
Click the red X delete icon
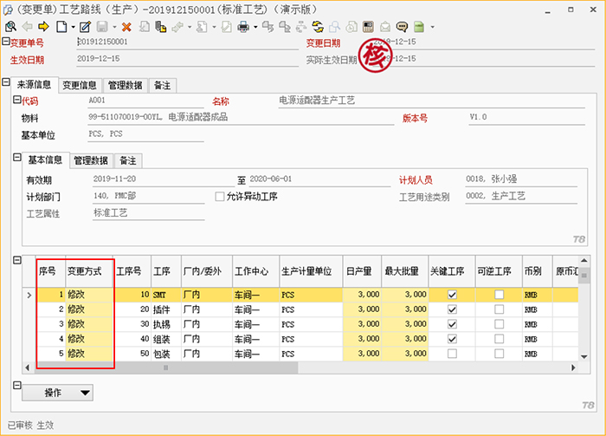click(126, 27)
